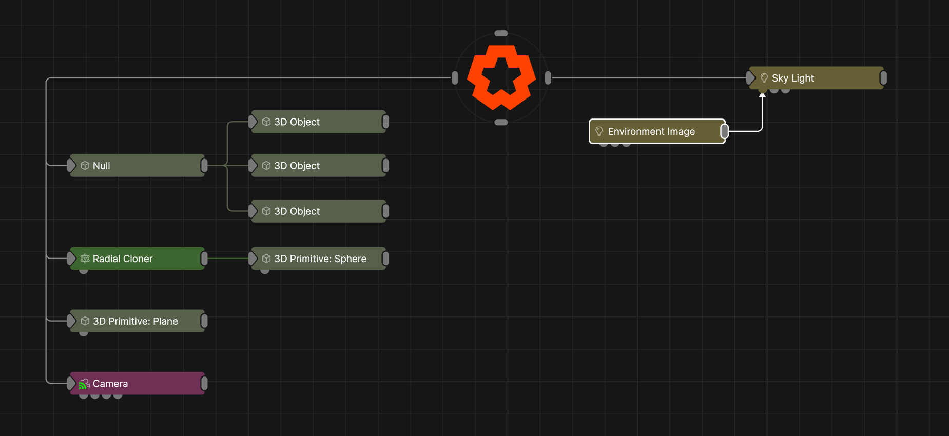Screen dimensions: 949x436
Task: Click the lightbulb icon on Sky Light
Action: (764, 78)
